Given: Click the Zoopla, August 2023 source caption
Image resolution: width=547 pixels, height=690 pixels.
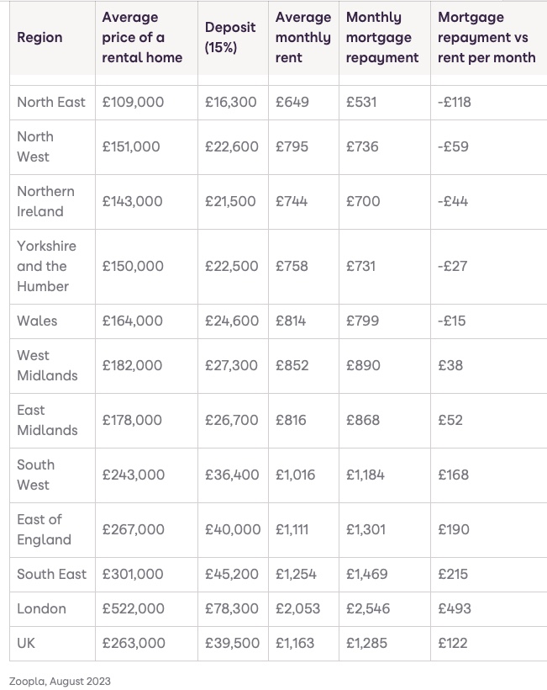Looking at the screenshot, I should (60, 681).
